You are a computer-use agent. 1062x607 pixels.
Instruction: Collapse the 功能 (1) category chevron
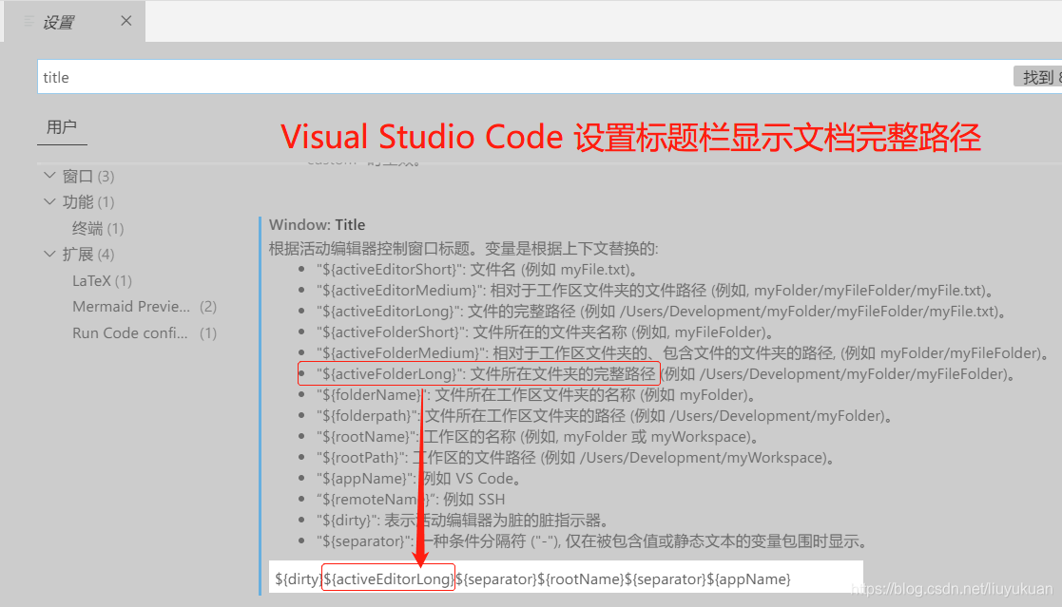[49, 201]
